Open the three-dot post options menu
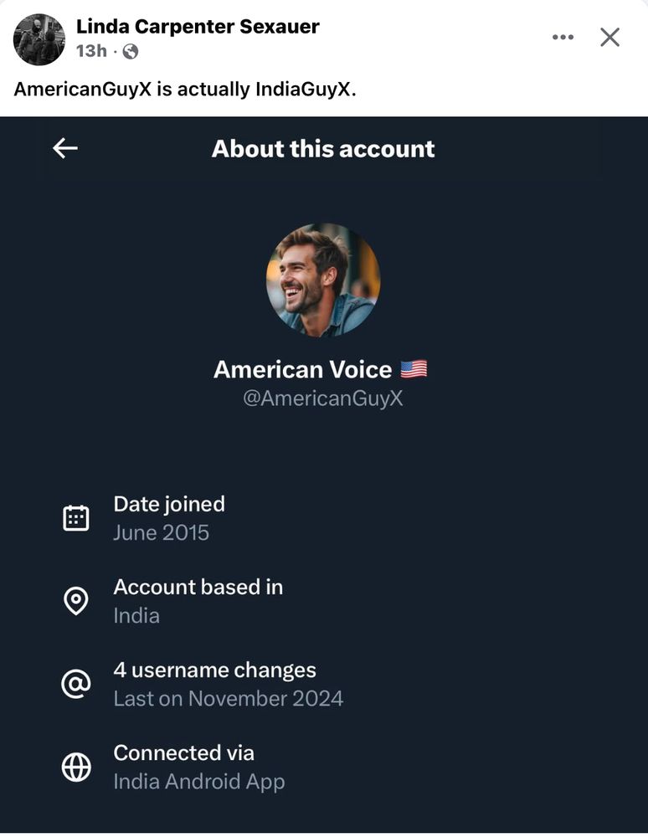The width and height of the screenshot is (648, 837). click(x=563, y=38)
